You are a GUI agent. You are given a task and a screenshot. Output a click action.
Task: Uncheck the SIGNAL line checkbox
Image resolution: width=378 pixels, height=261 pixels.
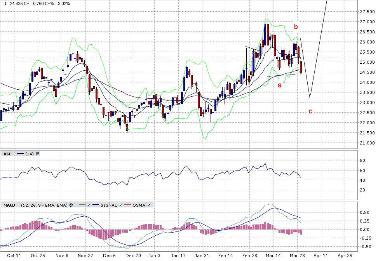coord(120,205)
